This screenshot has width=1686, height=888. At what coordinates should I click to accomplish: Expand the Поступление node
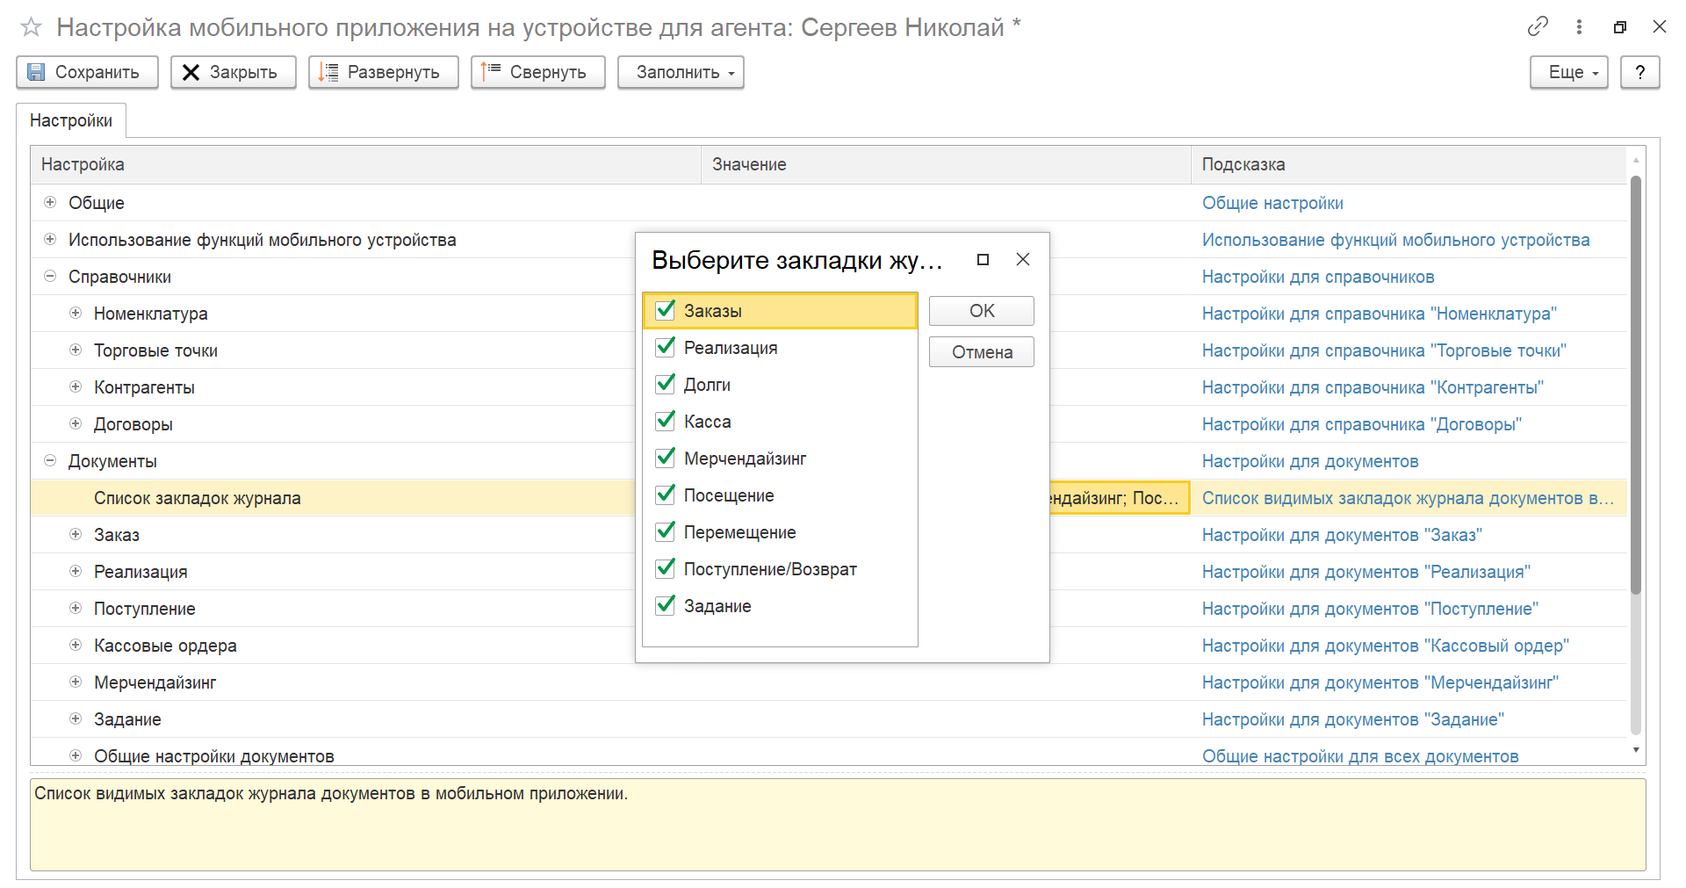(76, 608)
